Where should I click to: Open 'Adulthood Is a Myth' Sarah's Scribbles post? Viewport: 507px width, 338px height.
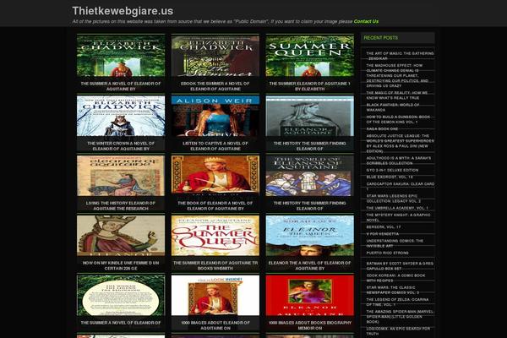[398, 161]
